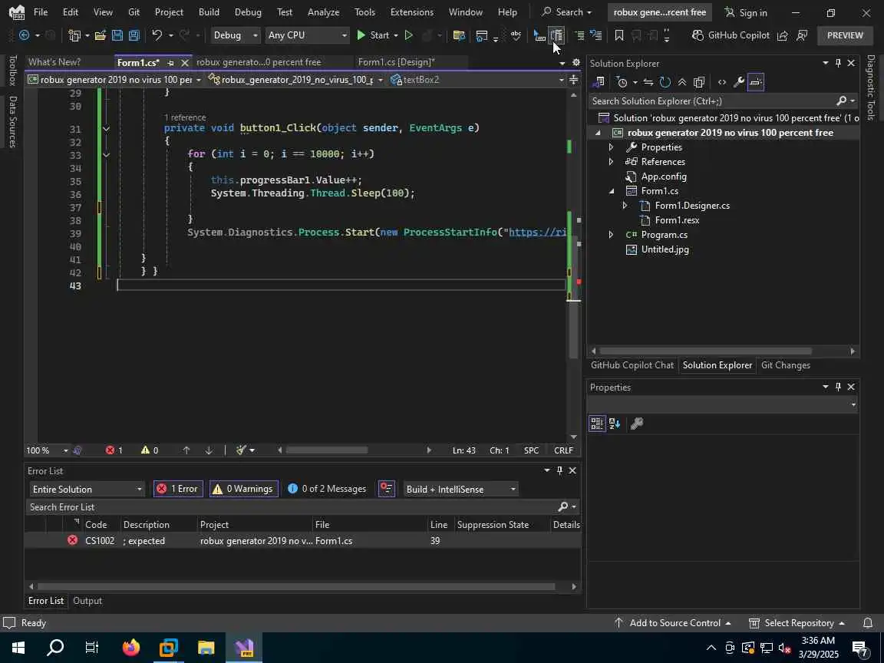Open the Analyze menu

(x=323, y=12)
